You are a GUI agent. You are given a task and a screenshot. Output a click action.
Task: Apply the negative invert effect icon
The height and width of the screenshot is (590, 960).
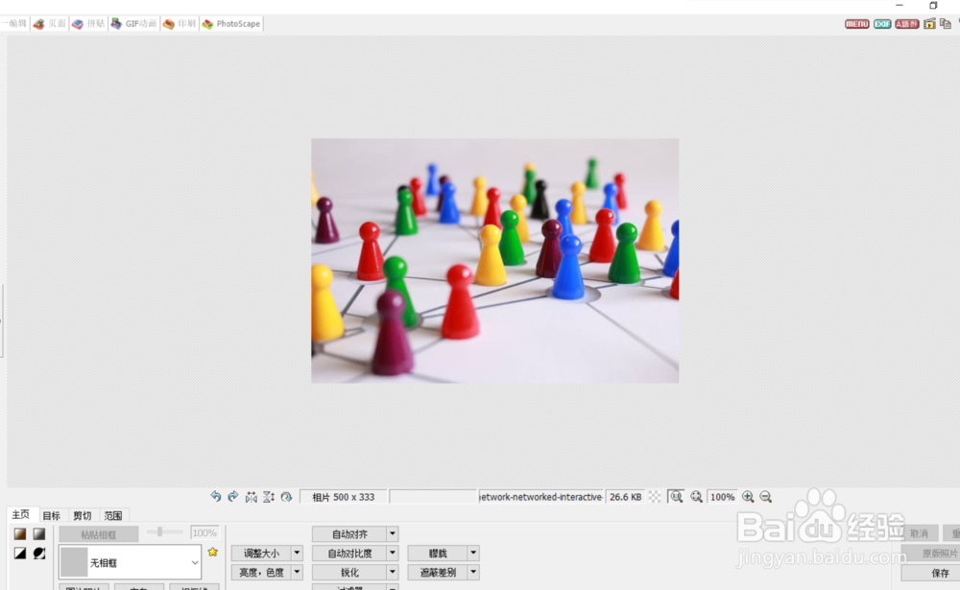pyautogui.click(x=39, y=554)
